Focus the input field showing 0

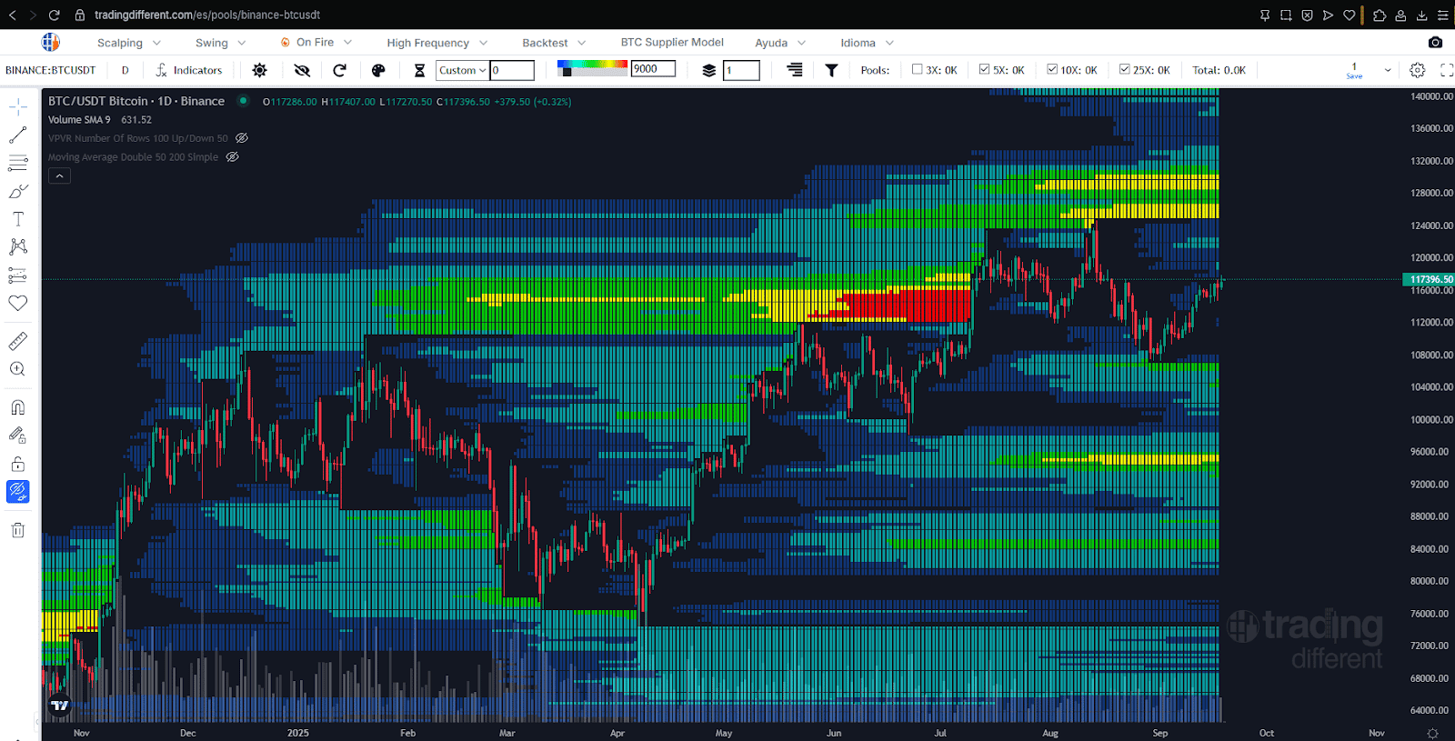(512, 70)
